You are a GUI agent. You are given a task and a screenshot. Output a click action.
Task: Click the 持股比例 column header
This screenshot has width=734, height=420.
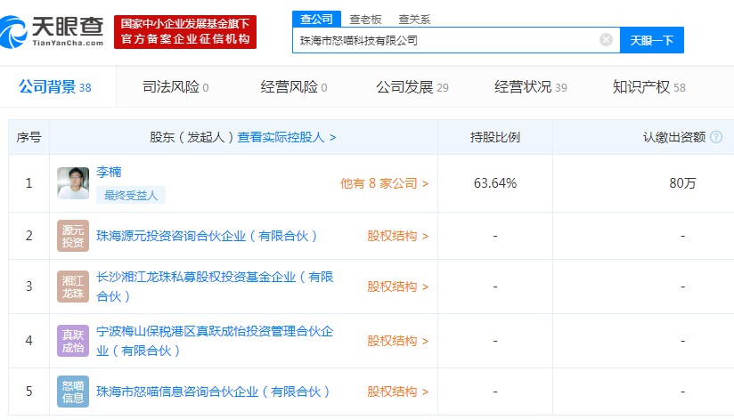tap(495, 137)
